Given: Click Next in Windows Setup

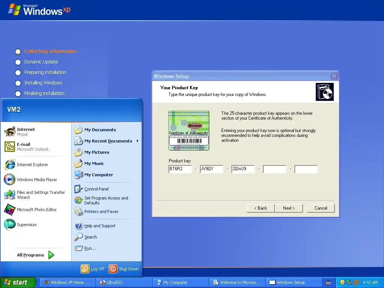Looking at the screenshot, I should (x=289, y=208).
